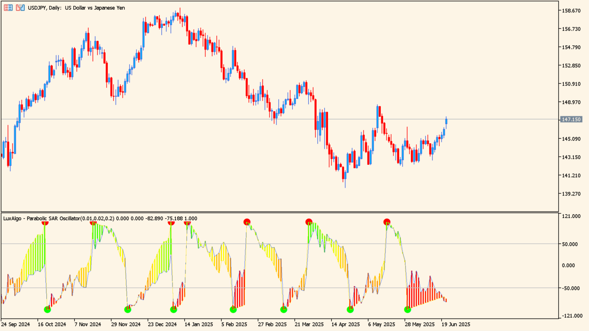Click price scale value 152.850
The image size is (589, 331).
click(x=571, y=65)
